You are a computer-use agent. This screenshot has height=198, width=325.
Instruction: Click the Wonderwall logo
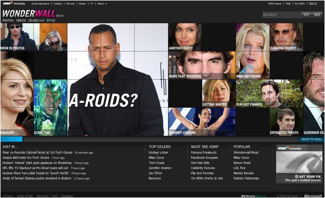click(x=29, y=14)
